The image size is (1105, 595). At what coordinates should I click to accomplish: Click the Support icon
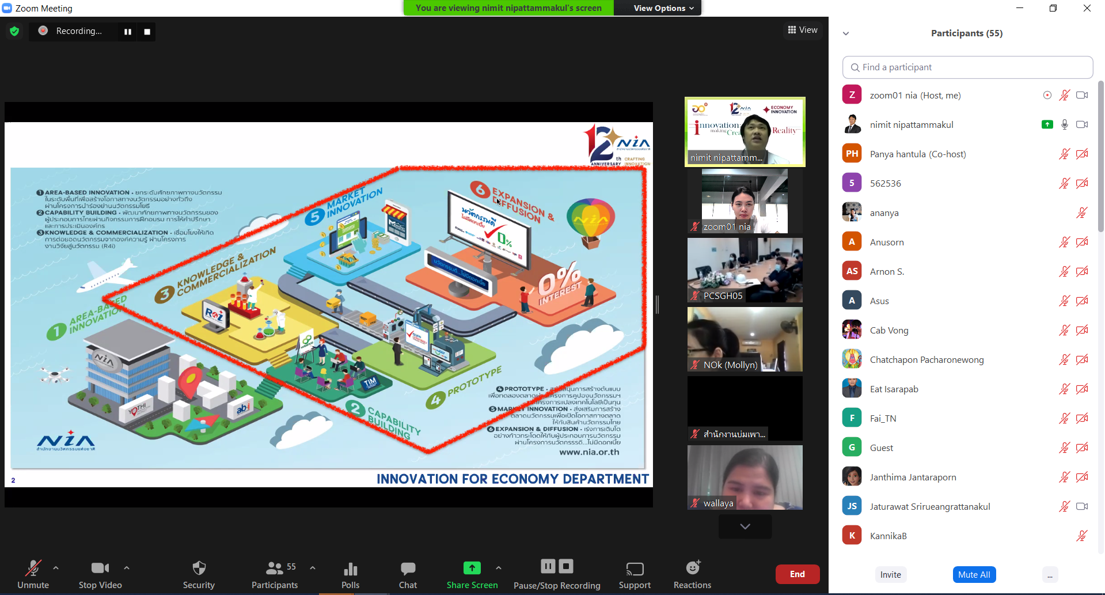(x=635, y=569)
